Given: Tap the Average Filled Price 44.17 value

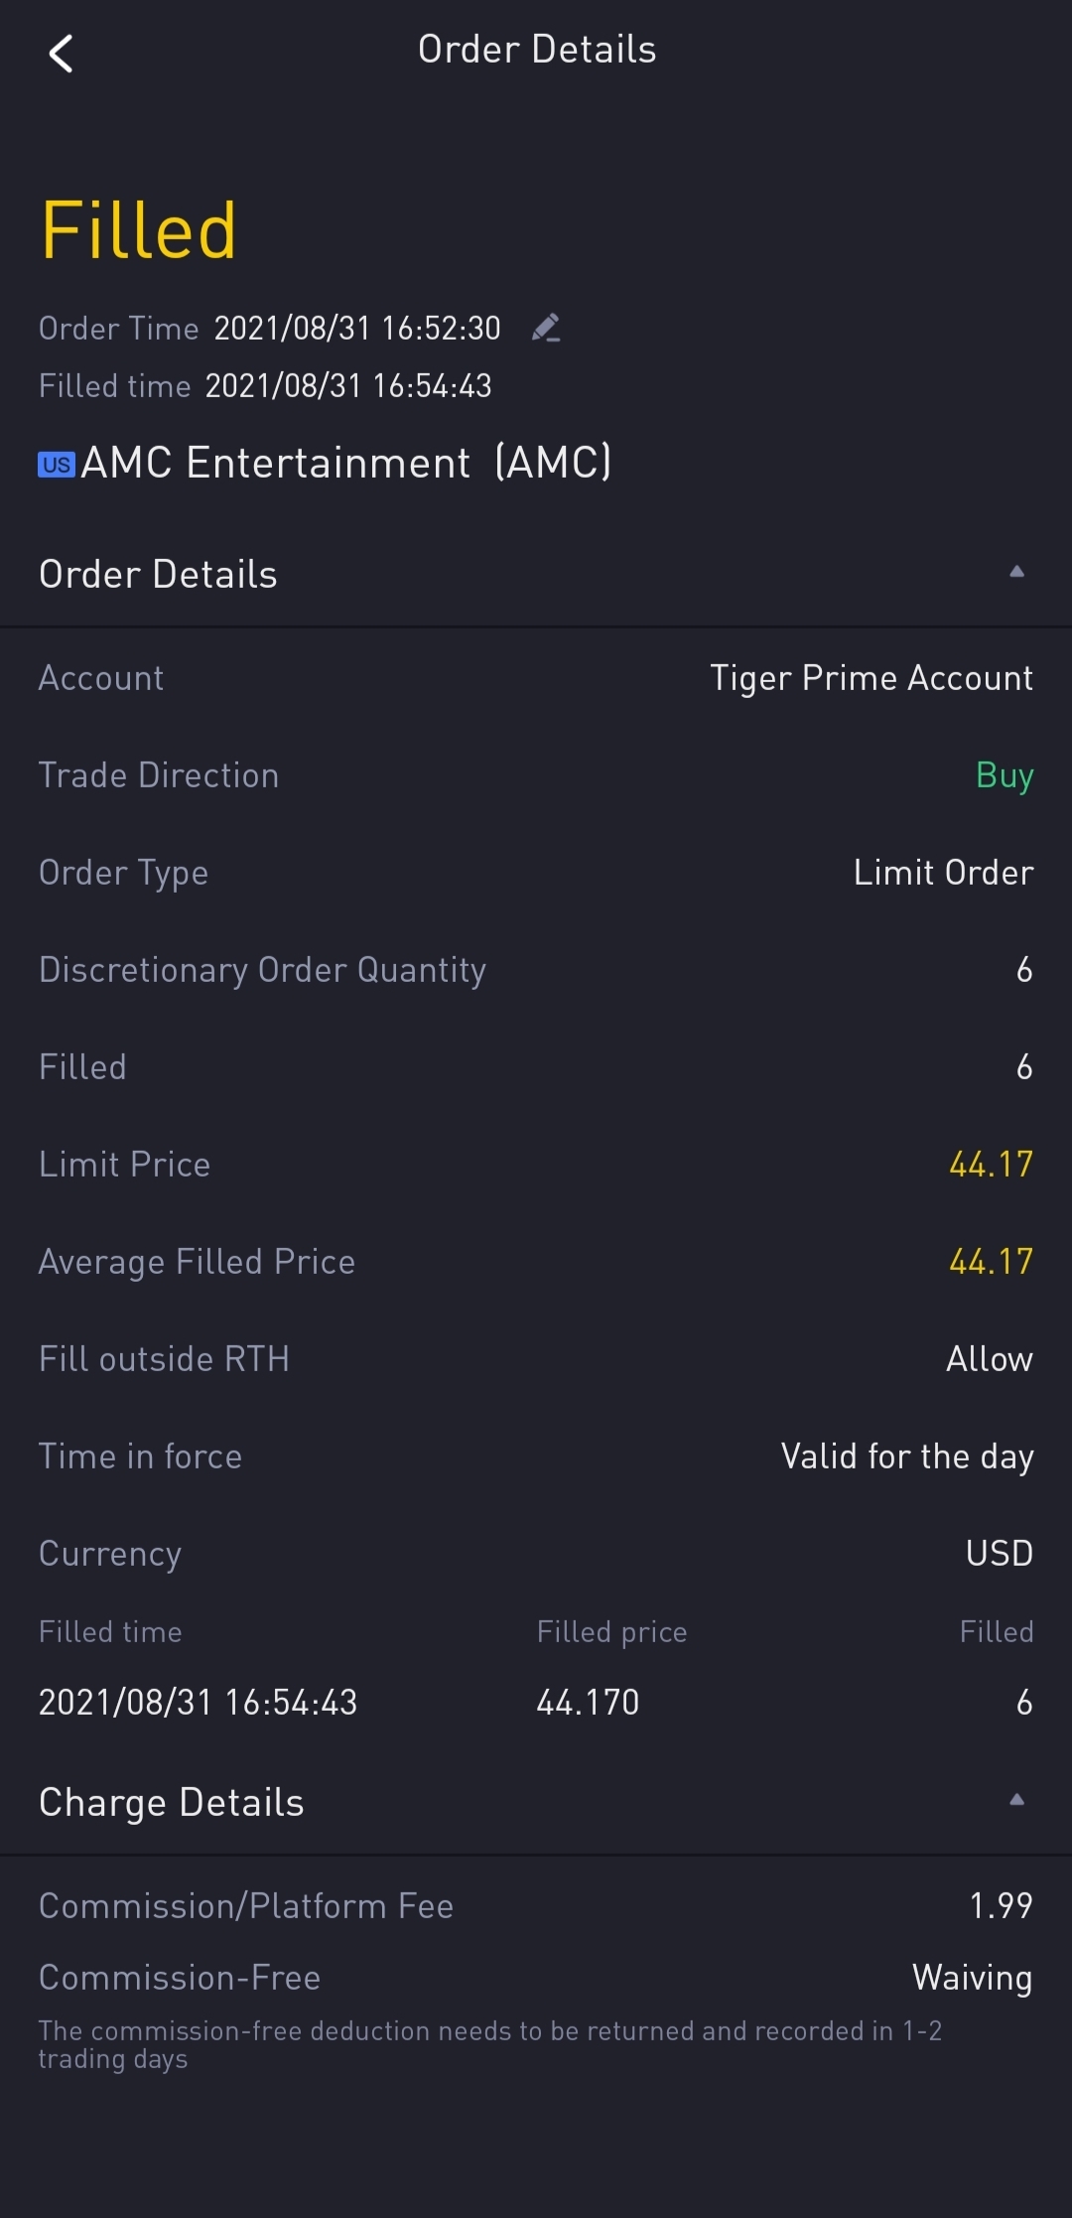Looking at the screenshot, I should click(991, 1262).
